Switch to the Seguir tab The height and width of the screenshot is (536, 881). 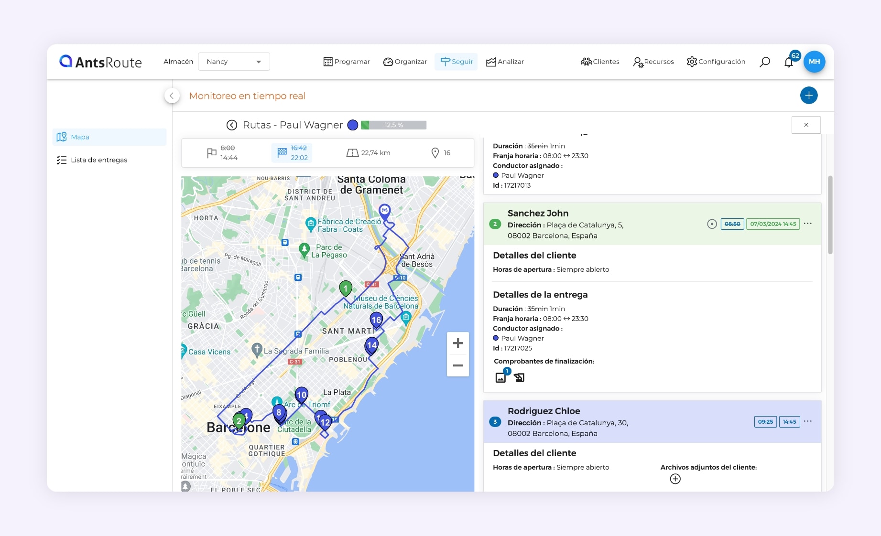coord(456,61)
